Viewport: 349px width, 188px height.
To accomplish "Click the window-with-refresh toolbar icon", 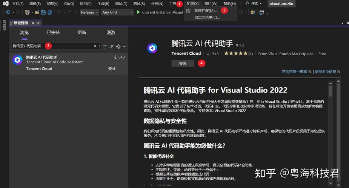I will (262, 12).
